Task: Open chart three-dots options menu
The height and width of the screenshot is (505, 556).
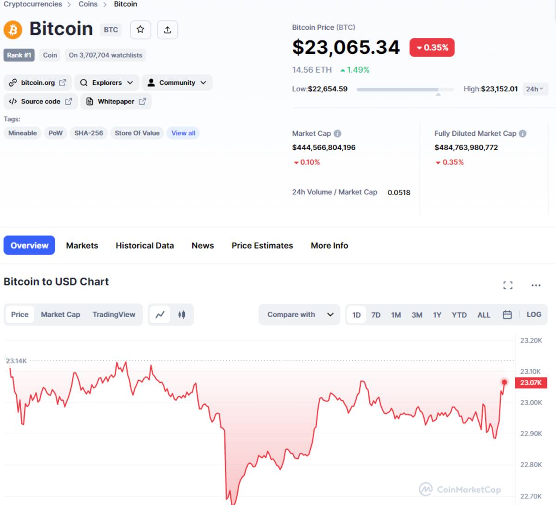Action: tap(536, 285)
